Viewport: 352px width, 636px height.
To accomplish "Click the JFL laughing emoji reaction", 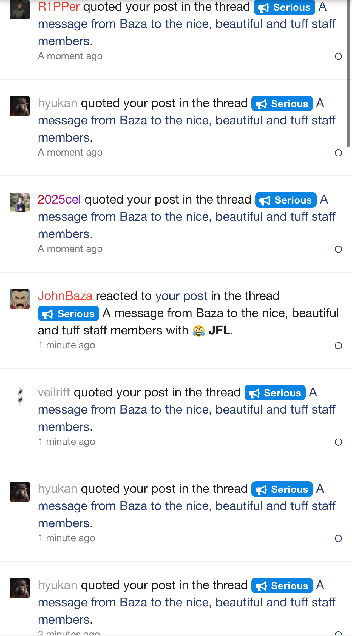I will click(x=199, y=331).
